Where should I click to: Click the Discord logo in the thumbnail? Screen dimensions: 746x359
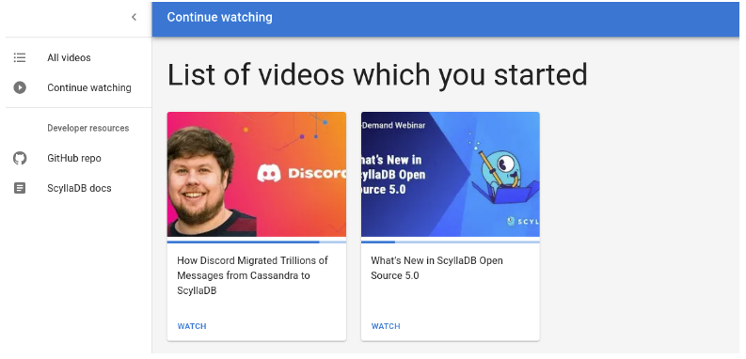pyautogui.click(x=302, y=173)
